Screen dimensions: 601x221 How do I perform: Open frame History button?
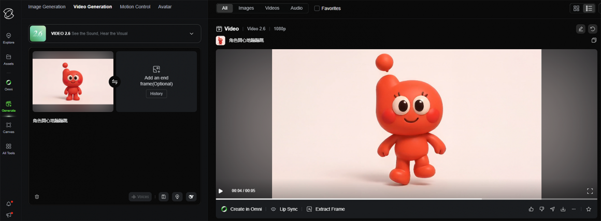tap(156, 94)
